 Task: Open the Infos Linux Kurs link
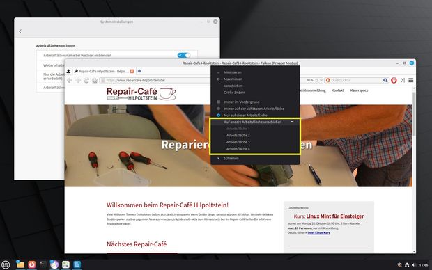click(318, 232)
